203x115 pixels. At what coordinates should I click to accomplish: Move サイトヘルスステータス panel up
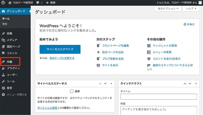click(x=100, y=84)
